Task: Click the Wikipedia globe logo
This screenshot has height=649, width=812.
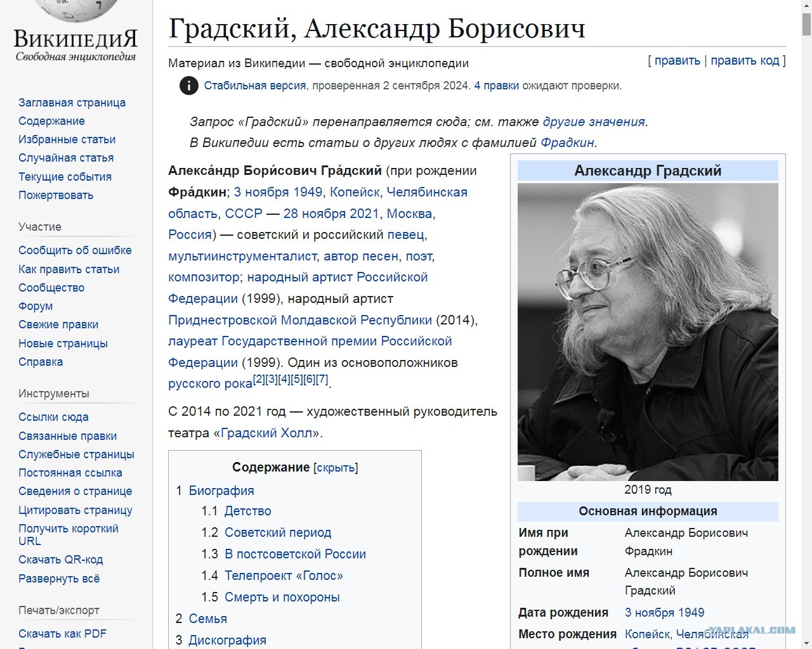Action: [x=75, y=10]
